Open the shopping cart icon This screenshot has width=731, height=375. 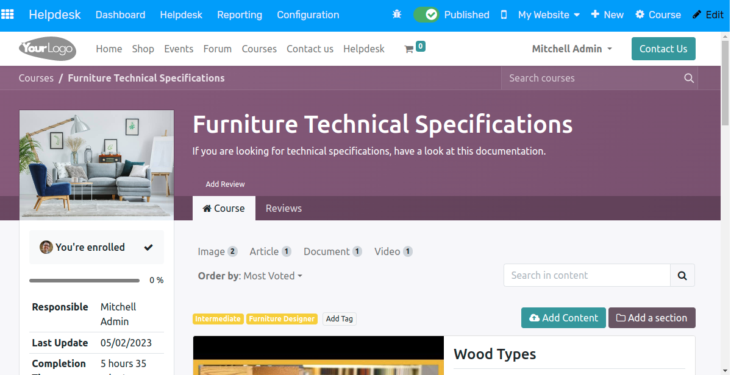409,49
